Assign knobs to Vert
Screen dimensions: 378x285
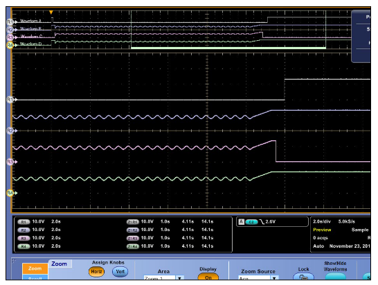[120, 272]
